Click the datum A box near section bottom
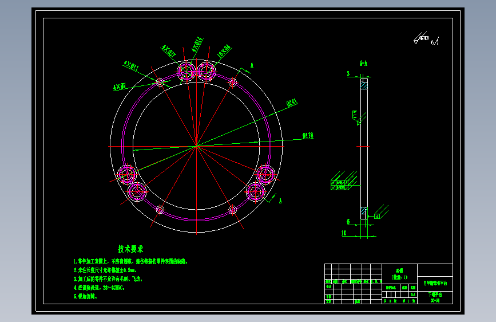This screenshot has width=496, height=322. [377, 216]
